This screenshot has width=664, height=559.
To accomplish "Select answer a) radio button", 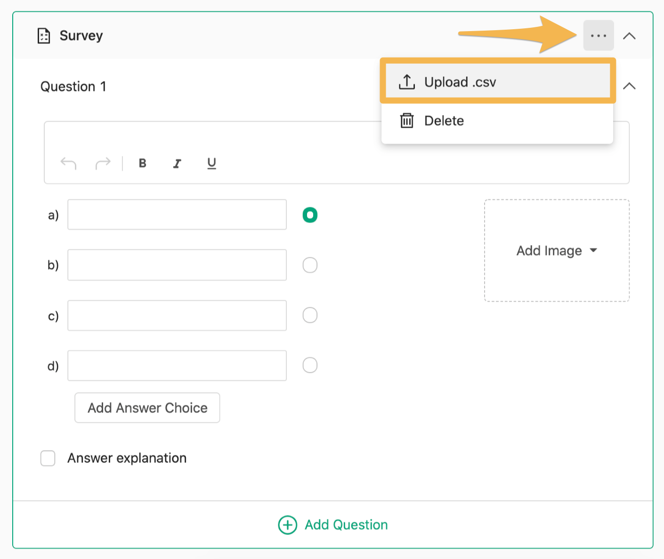I will 310,215.
